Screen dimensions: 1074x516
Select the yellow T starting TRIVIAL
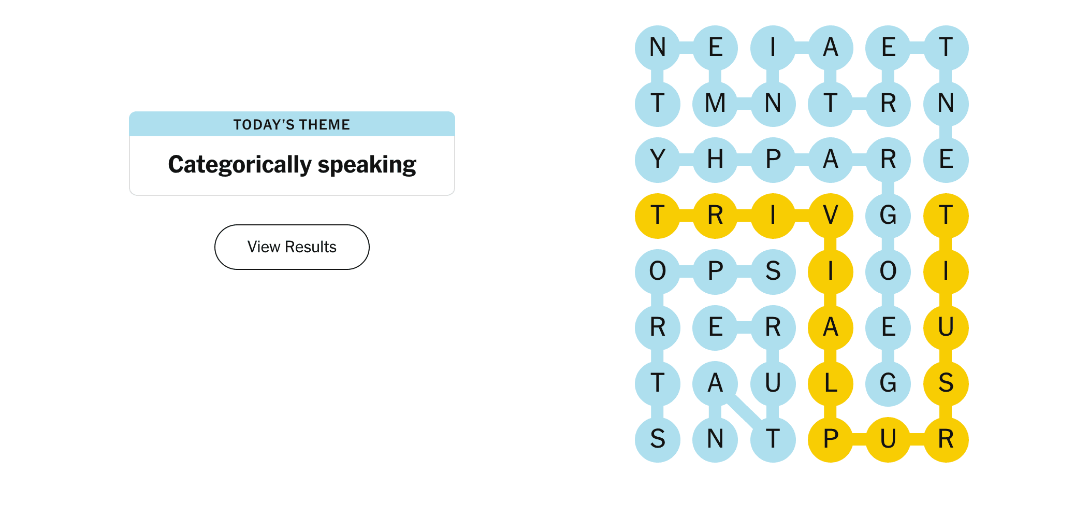(x=658, y=216)
